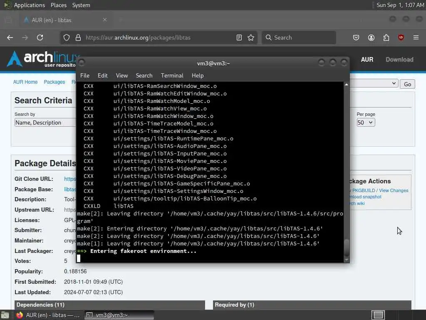Click the View Changes link

point(394,190)
